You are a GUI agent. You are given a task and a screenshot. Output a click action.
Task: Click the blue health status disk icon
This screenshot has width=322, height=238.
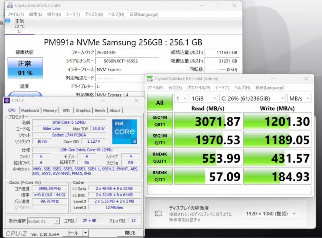[8, 21]
